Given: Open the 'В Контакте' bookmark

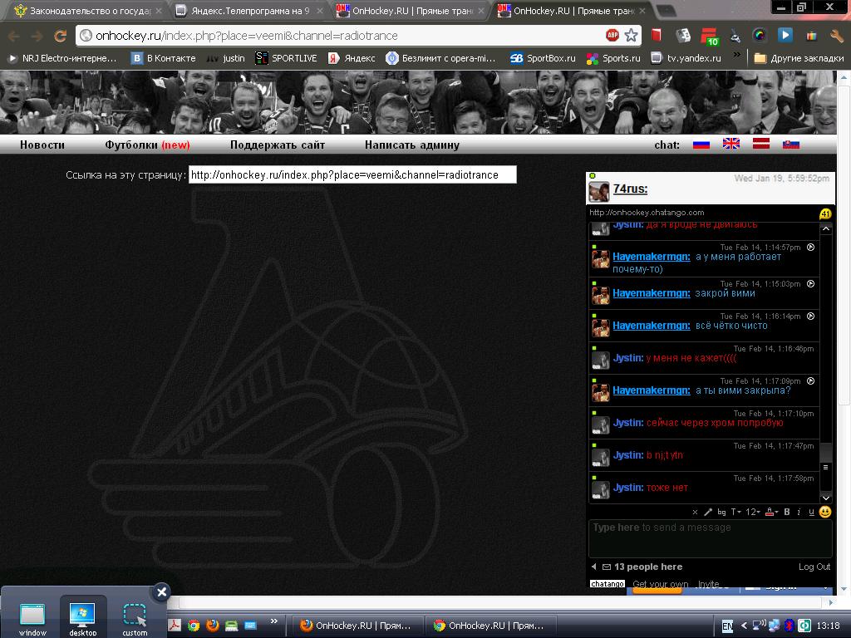Looking at the screenshot, I should pyautogui.click(x=164, y=58).
